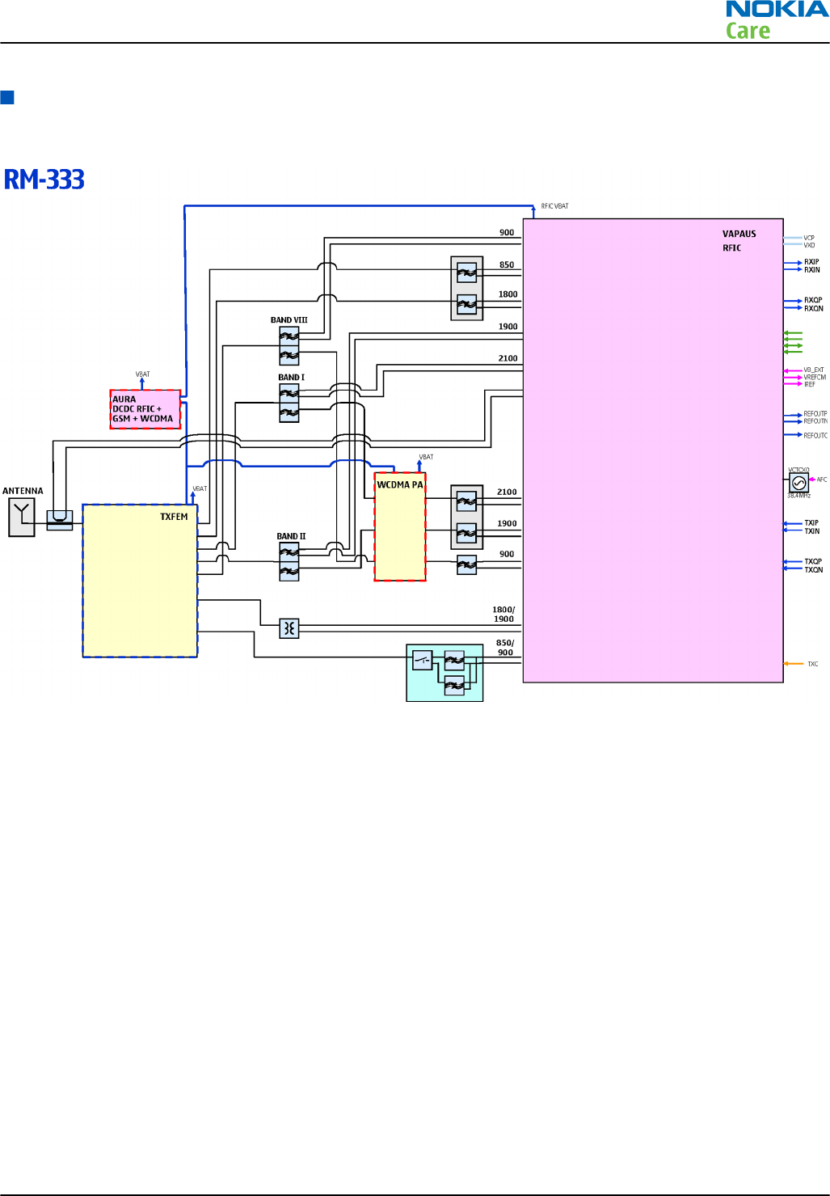
Task: Select the VCP signal label
Action: 809,238
